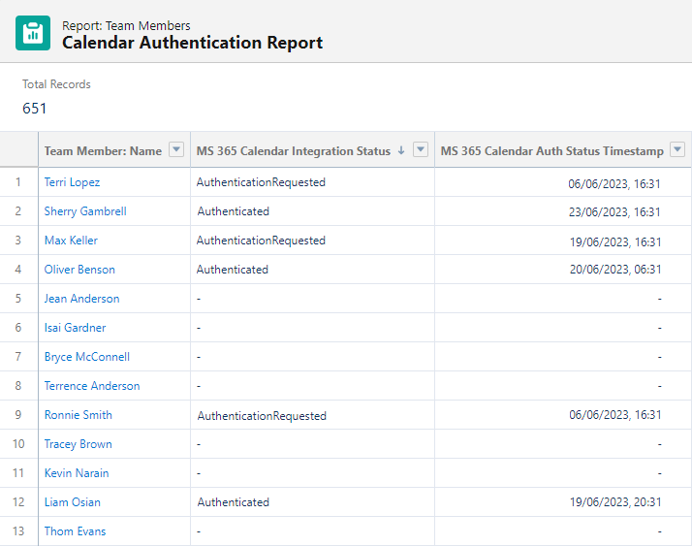
Task: Click the sort arrow on Integration Status column
Action: 400,151
